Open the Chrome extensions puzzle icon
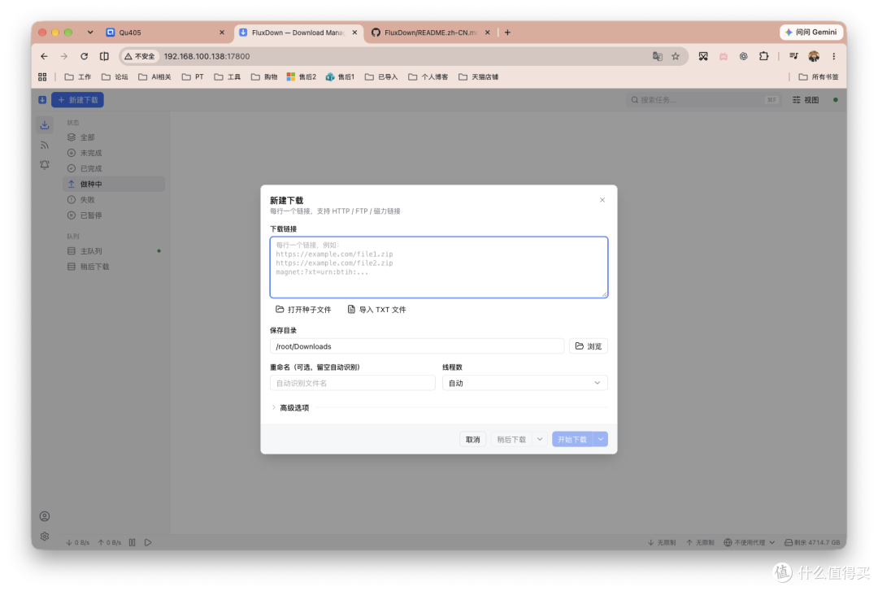The width and height of the screenshot is (878, 591). 763,56
